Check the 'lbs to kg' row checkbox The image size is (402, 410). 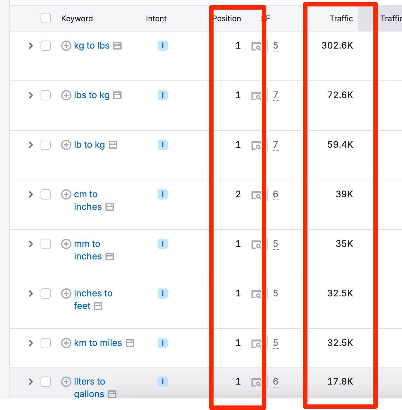click(x=46, y=95)
